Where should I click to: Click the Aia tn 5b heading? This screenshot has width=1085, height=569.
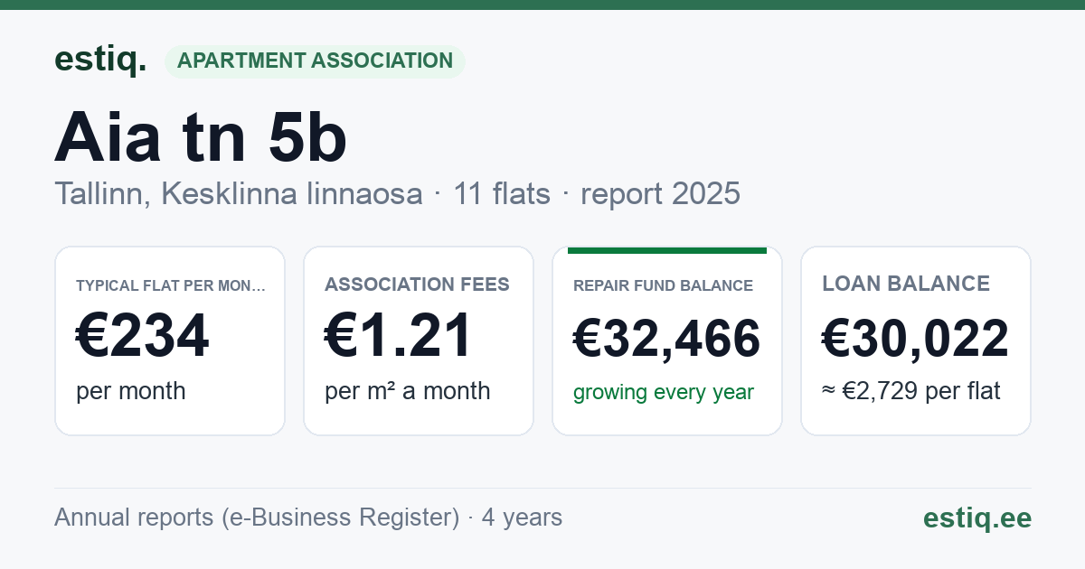coord(201,138)
